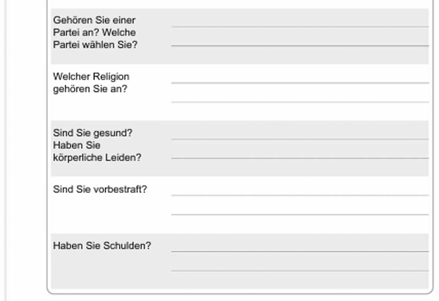Click the 'Welcher Religion gehören Sie an?' label
This screenshot has width=439, height=301.
pos(91,83)
